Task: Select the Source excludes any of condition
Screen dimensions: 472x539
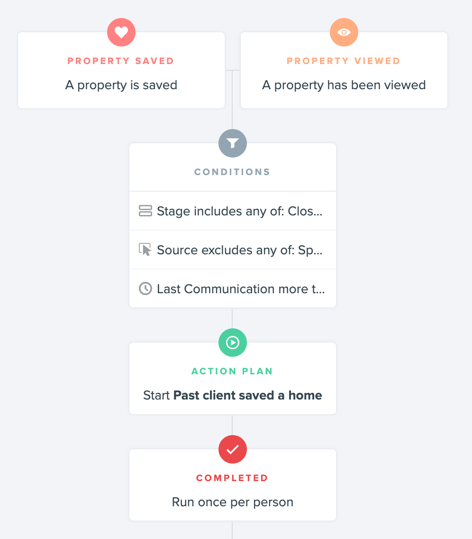Action: tap(233, 250)
